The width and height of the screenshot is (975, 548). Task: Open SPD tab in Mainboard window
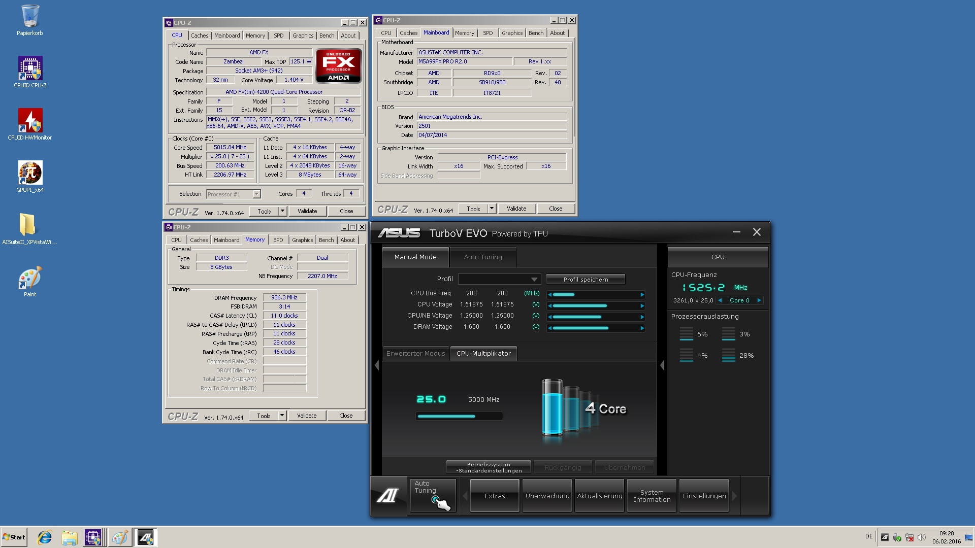pos(488,33)
